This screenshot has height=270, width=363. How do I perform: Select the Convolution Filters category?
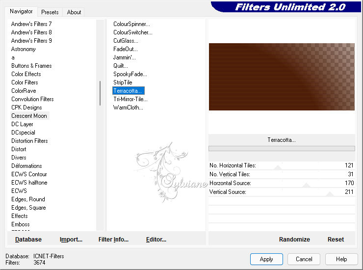32,99
